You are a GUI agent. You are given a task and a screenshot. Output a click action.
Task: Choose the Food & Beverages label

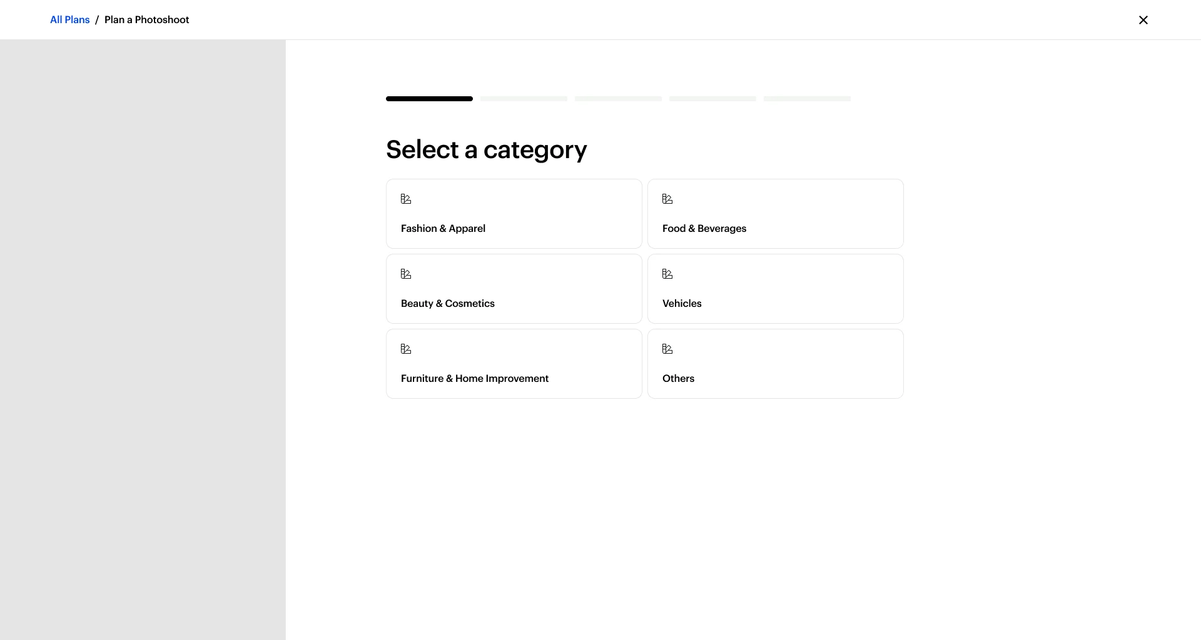[704, 229]
